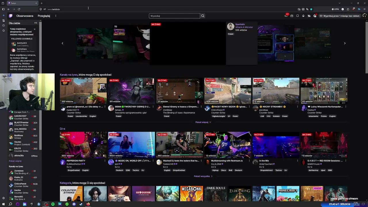The width and height of the screenshot is (368, 207).
Task: Go to next carousel stream
Action: [345, 43]
